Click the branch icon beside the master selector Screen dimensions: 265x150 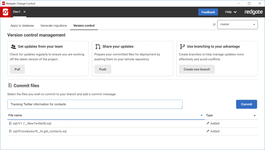click(214, 25)
